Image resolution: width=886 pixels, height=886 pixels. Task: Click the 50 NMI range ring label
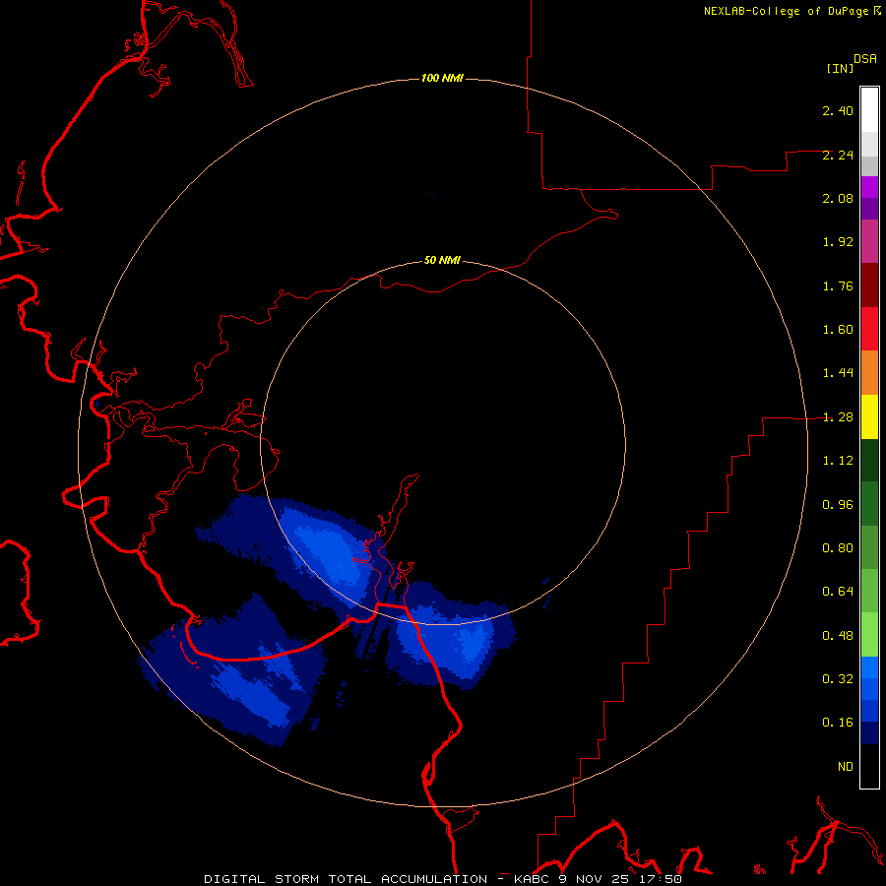coord(442,260)
